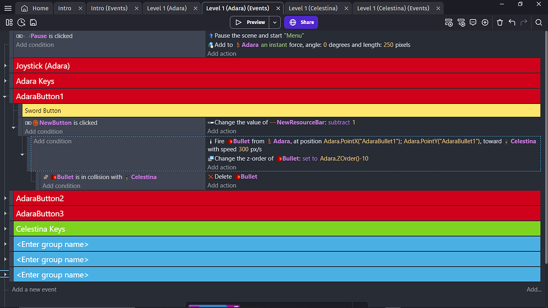Image resolution: width=548 pixels, height=308 pixels.
Task: Open the Preview options dropdown arrow
Action: click(x=275, y=22)
